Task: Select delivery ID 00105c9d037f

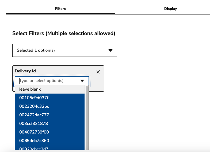Action: (x=34, y=98)
